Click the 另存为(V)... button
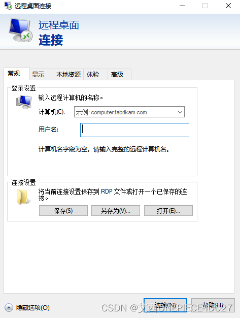240x318 pixels. (116, 211)
